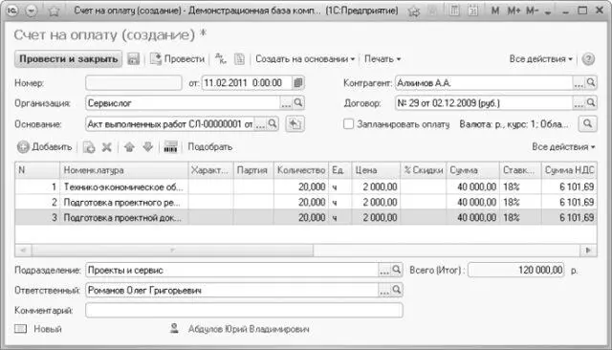Click fill-by-basis icon beside Основание
612x350 pixels.
pos(295,124)
